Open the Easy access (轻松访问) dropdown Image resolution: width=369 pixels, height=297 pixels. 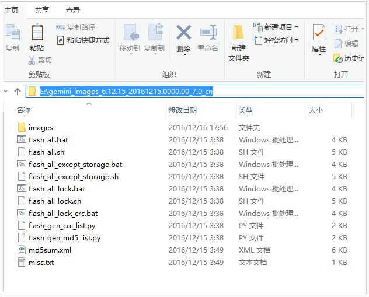pyautogui.click(x=276, y=40)
